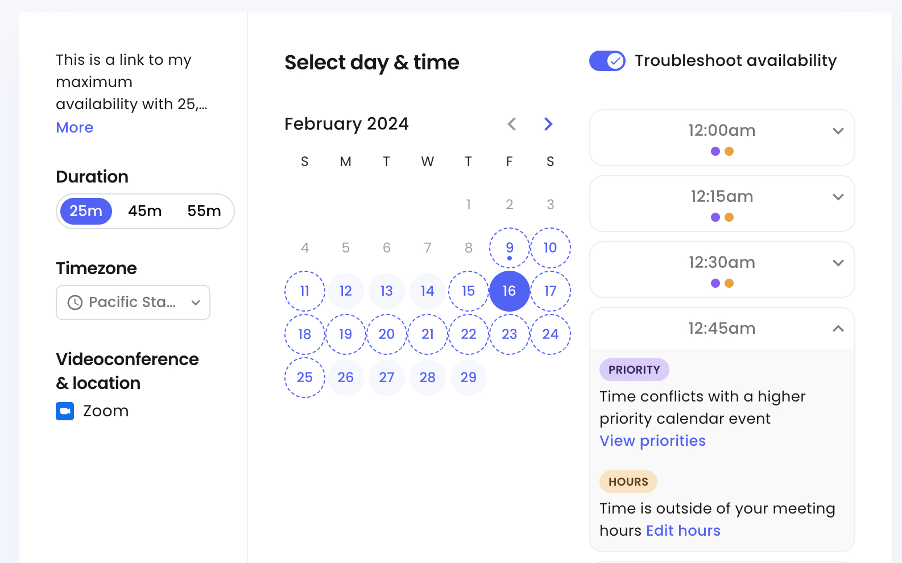Click the HOURS badge label

click(628, 482)
